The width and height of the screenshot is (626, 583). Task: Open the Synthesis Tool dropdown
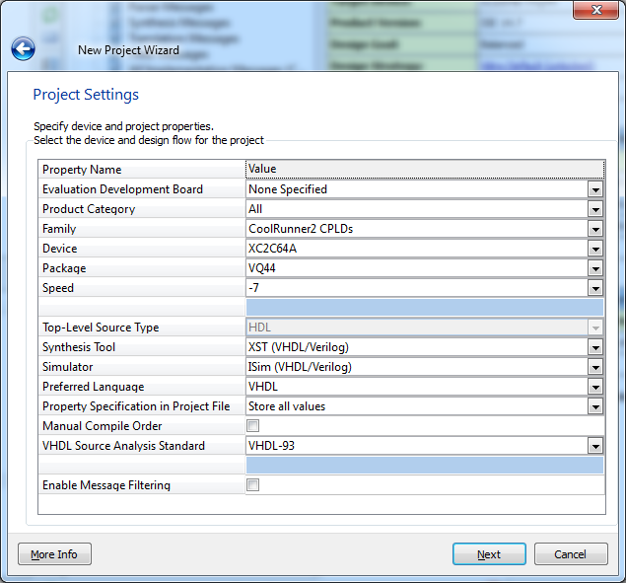tap(594, 347)
